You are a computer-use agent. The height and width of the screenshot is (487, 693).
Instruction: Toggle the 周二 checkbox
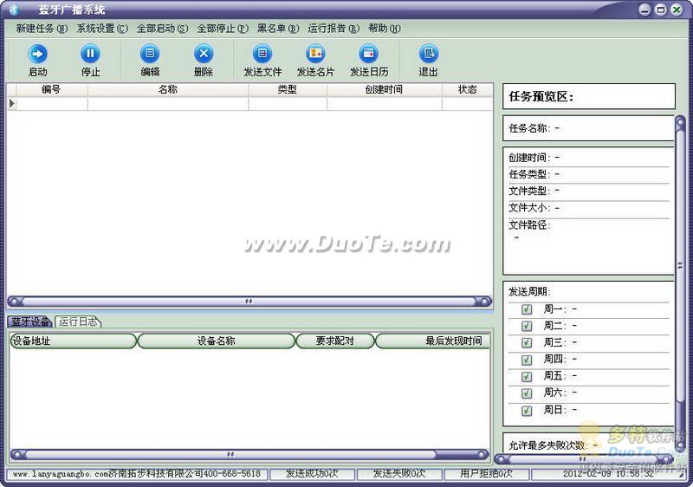tap(527, 326)
